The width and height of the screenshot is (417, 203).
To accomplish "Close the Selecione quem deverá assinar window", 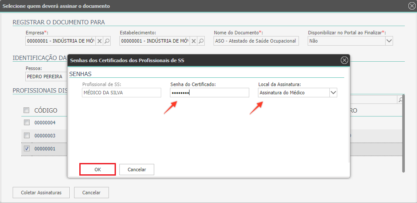I will point(412,6).
